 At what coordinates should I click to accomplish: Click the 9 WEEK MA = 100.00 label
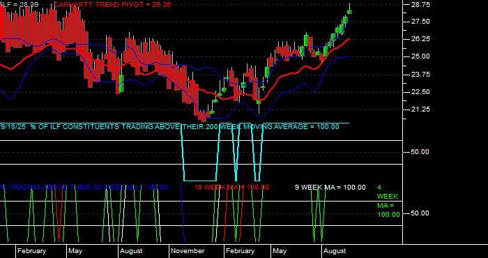pos(330,188)
